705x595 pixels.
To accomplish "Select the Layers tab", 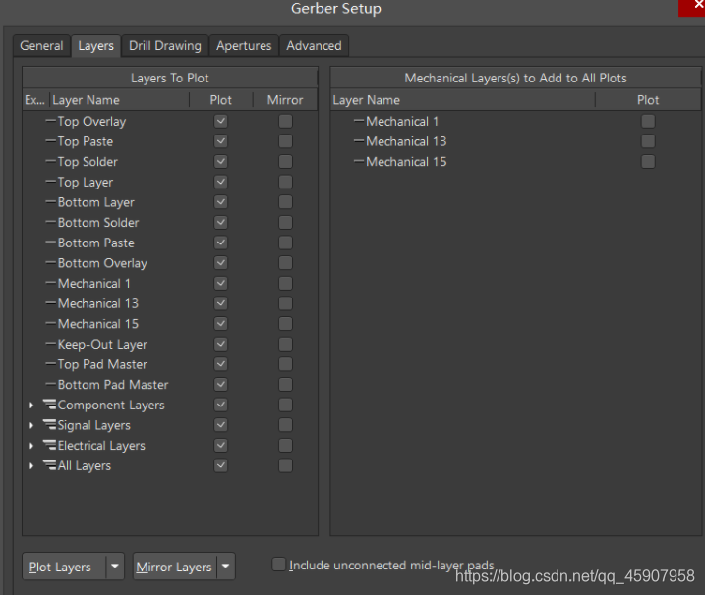I will [x=95, y=46].
